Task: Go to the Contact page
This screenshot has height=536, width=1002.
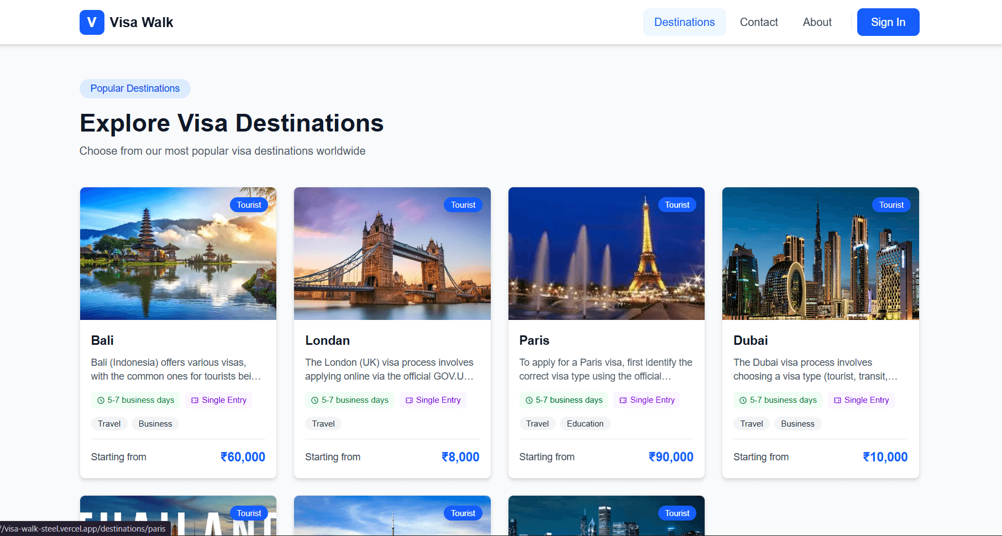Action: coord(759,22)
